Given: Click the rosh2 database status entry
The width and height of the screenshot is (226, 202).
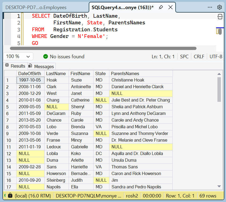Looking at the screenshot, I should click(132, 196).
